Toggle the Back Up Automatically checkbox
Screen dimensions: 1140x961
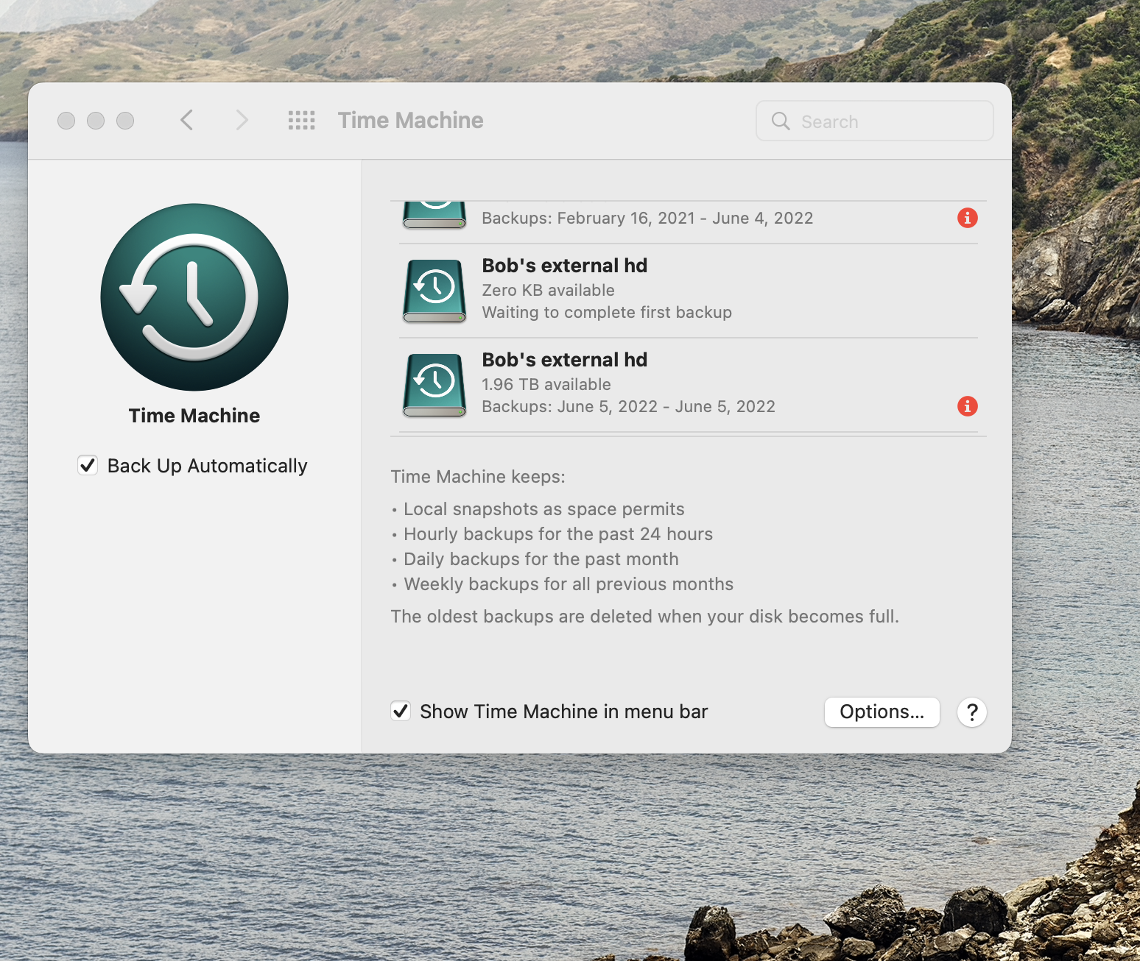click(88, 465)
